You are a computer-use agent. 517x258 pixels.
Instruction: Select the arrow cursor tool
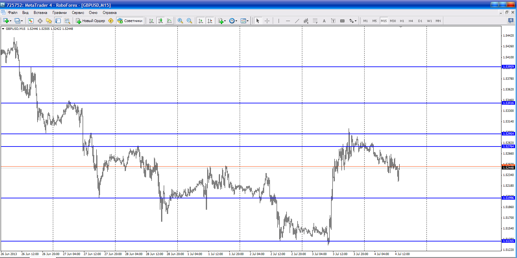click(258, 21)
